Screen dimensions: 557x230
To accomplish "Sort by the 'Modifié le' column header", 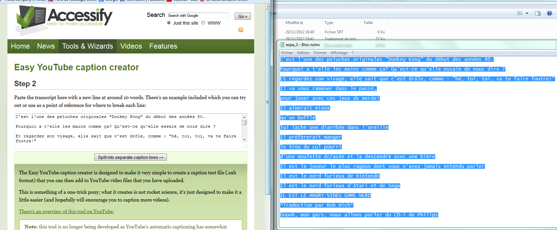I will [294, 23].
